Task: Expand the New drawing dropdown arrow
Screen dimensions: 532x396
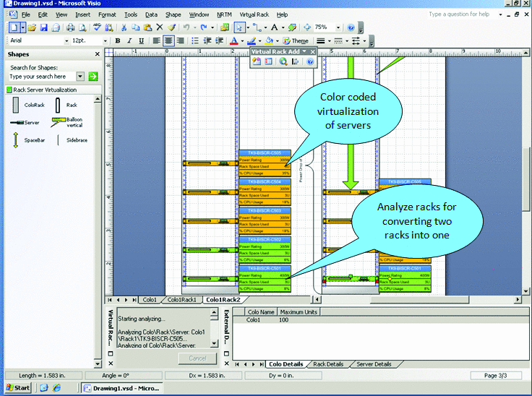Action: tap(22, 27)
